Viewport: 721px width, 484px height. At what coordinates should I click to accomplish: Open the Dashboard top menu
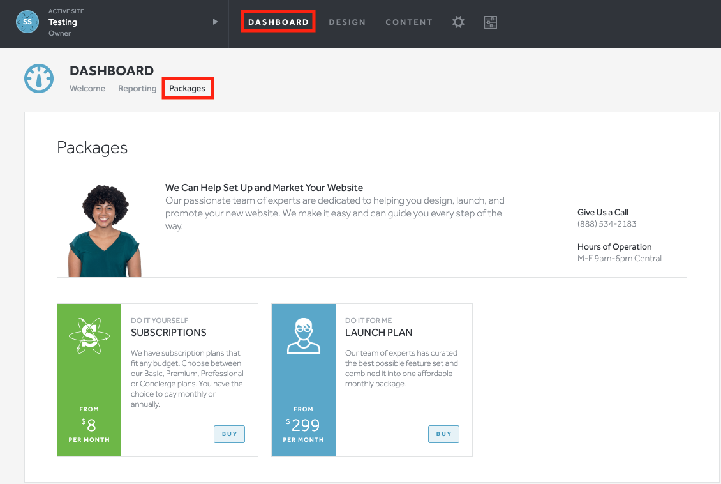point(278,22)
